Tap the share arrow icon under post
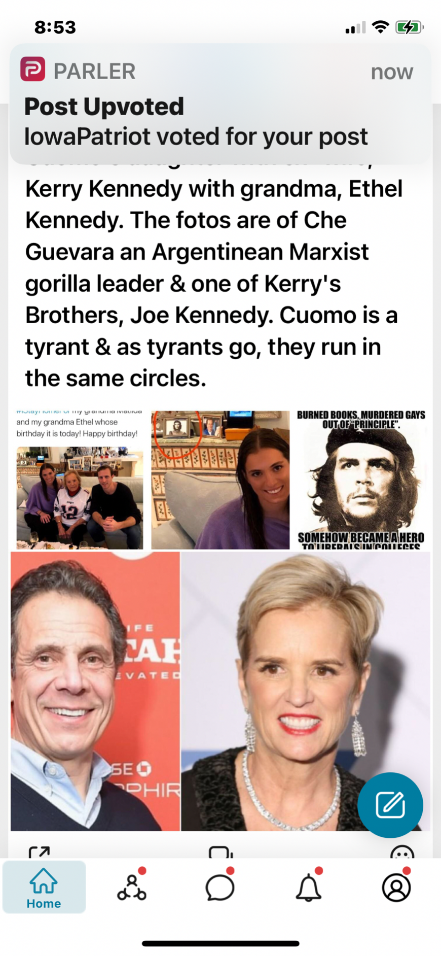 click(x=39, y=852)
